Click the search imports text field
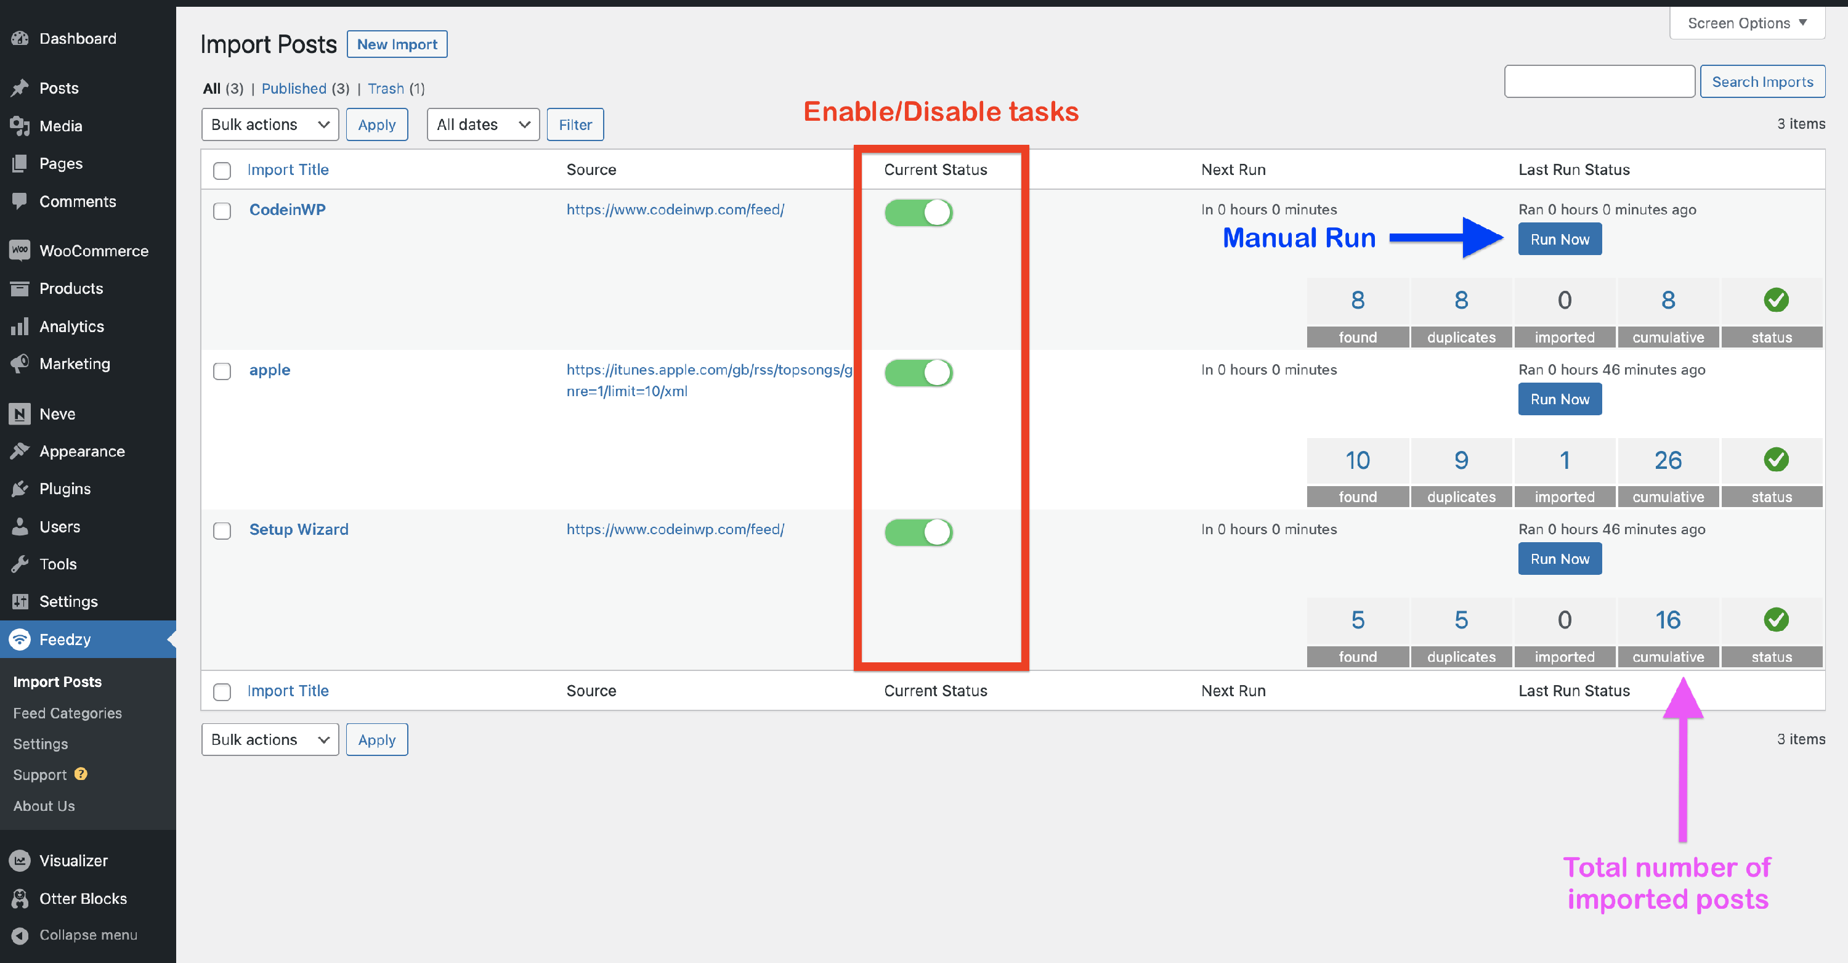Viewport: 1848px width, 963px height. (1599, 81)
